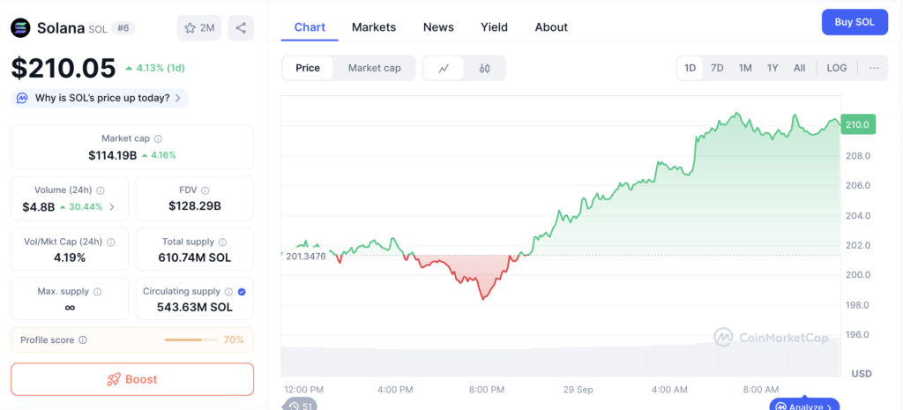Click the 210.0 current price label
Screen dimensions: 903x410
pos(858,124)
